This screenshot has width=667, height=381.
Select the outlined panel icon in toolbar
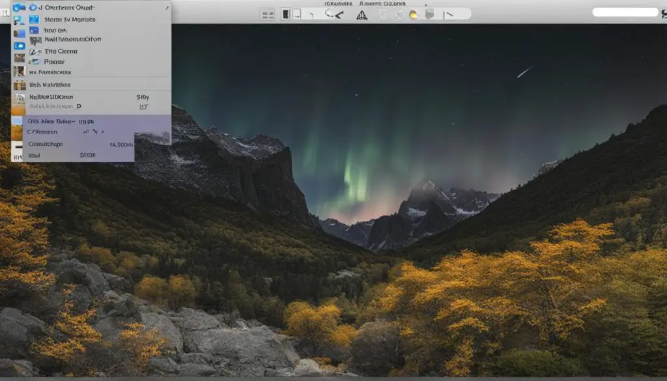pyautogui.click(x=297, y=14)
